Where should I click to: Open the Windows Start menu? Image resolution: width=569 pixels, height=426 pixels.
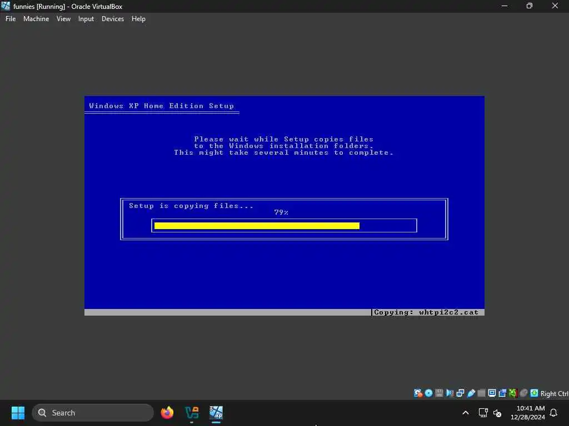click(x=18, y=413)
